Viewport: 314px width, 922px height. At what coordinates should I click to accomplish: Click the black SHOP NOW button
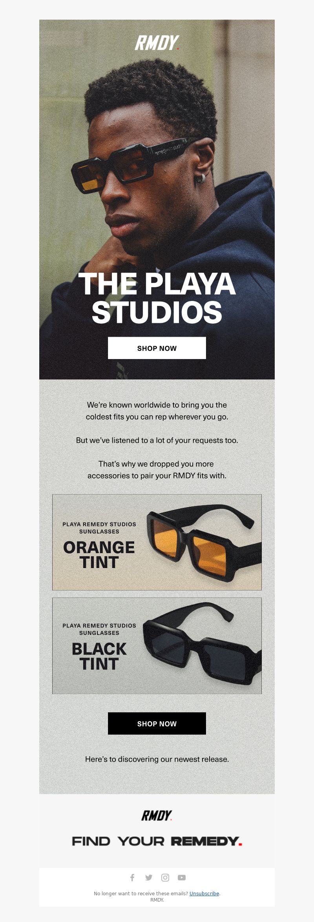pyautogui.click(x=157, y=723)
